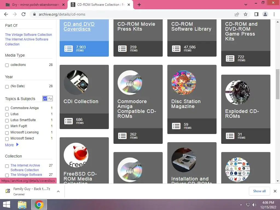Viewport: 280px width, 210px height.
Task: Bookmark this page with the star icon
Action: point(246,14)
